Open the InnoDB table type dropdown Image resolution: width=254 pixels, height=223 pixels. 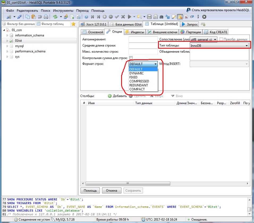point(247,46)
